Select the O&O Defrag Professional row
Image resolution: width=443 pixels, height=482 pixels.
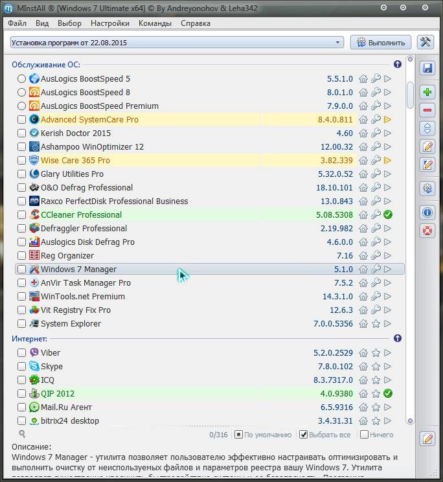tap(210, 187)
